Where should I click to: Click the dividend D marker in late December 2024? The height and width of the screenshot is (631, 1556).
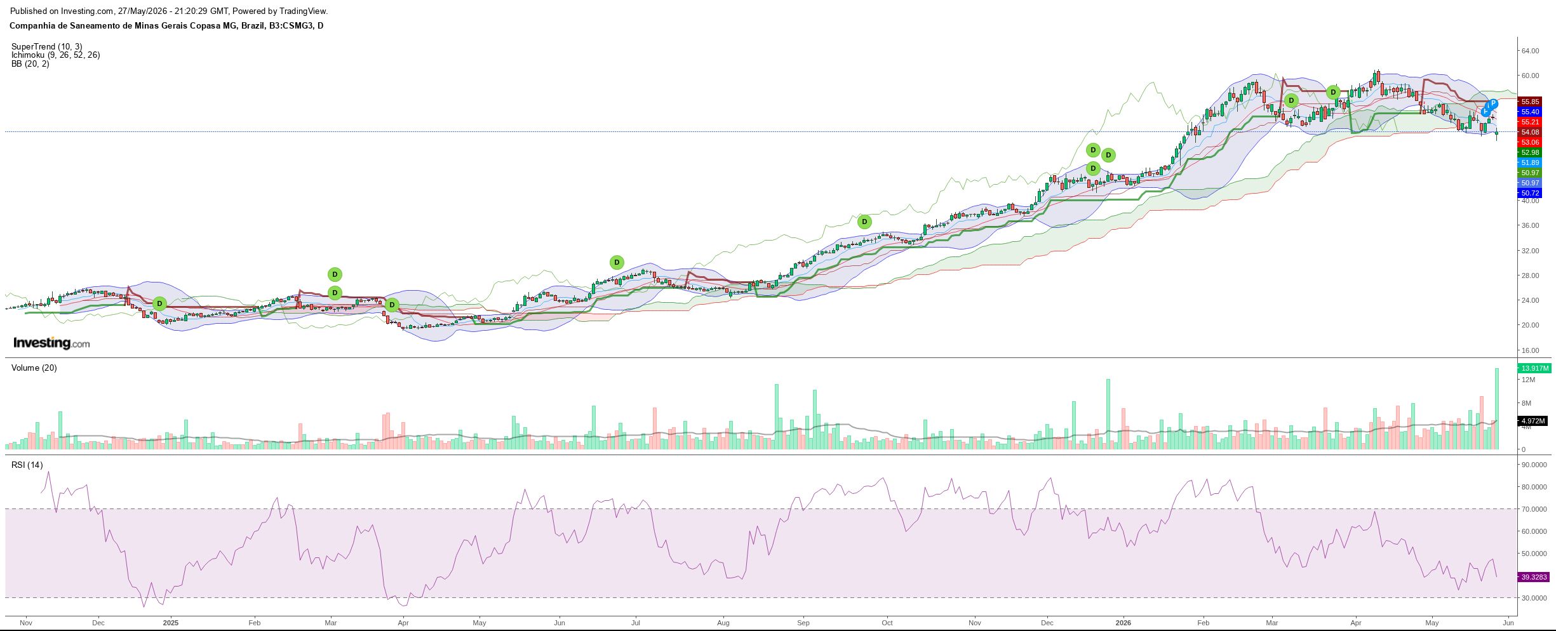click(160, 304)
